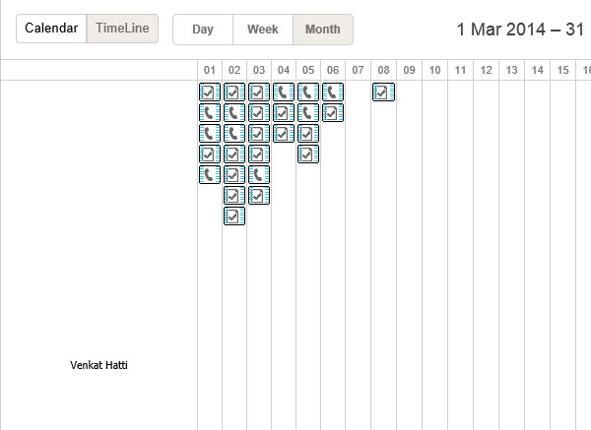Open the phone call icon on day 06
The width and height of the screenshot is (591, 430).
tap(334, 92)
